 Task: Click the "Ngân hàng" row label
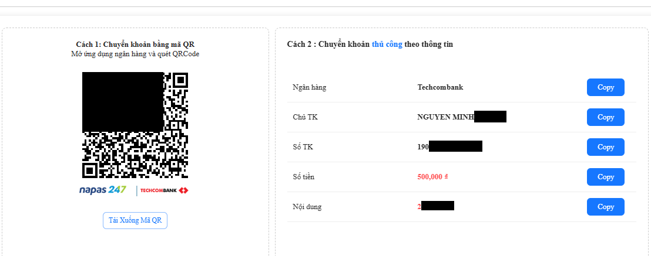point(309,87)
